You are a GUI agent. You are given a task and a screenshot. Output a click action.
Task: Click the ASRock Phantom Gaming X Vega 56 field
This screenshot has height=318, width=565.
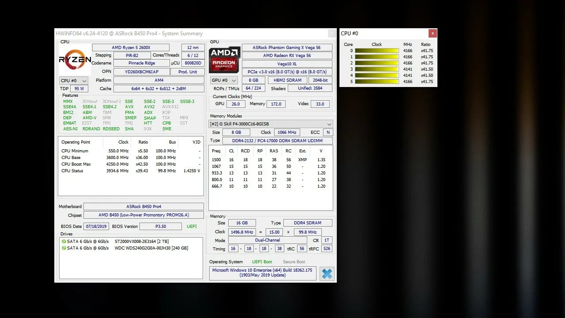pos(287,48)
